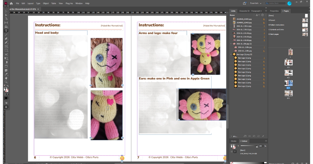Open the Object menu

tap(46, 3)
